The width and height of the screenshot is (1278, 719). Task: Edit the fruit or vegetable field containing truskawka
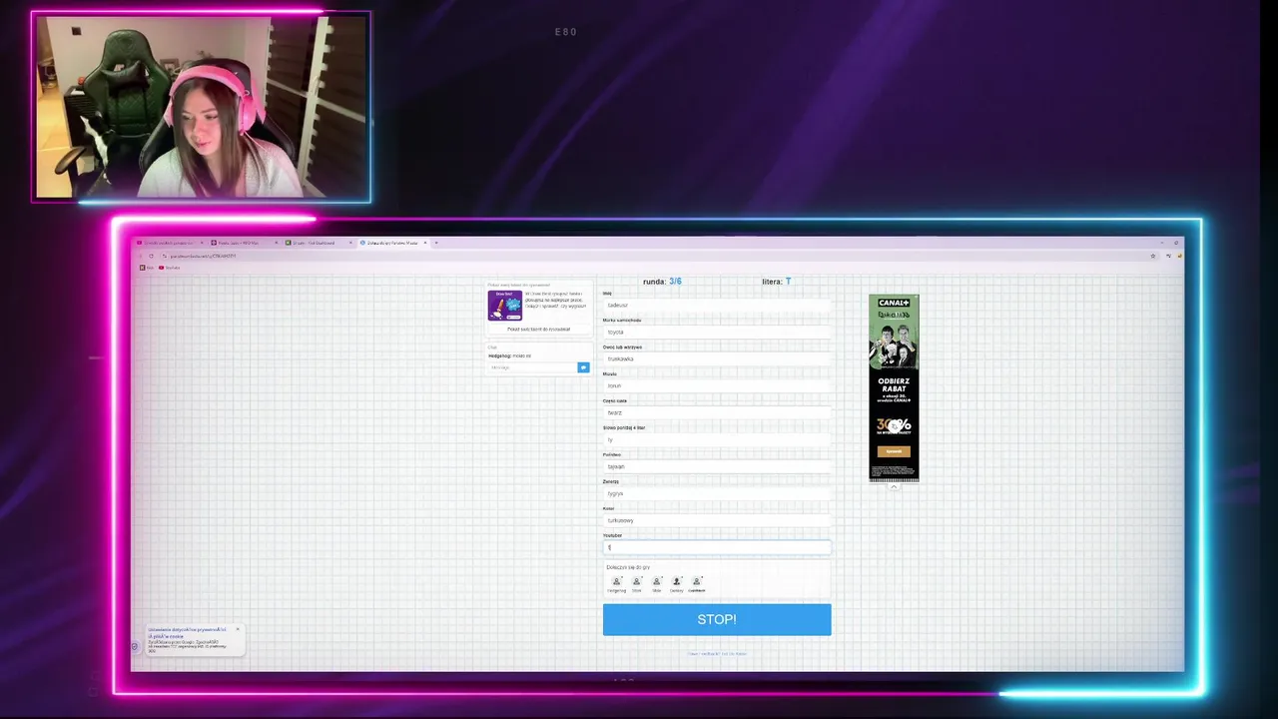(717, 359)
